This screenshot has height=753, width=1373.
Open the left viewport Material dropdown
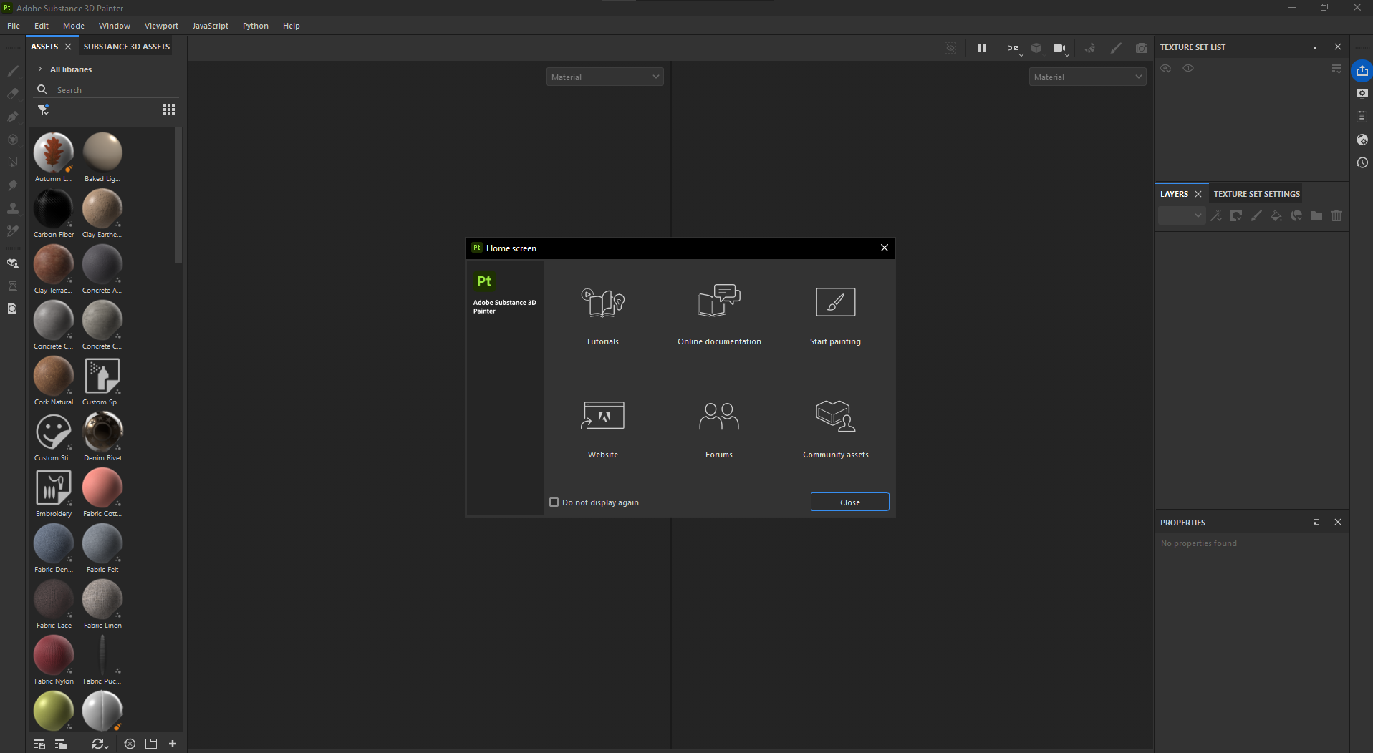pos(604,77)
